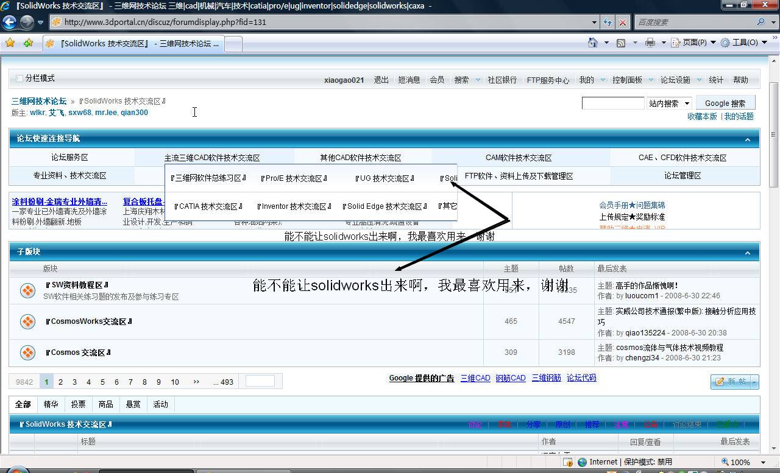Click the forum search text field
The image size is (780, 473).
click(612, 103)
